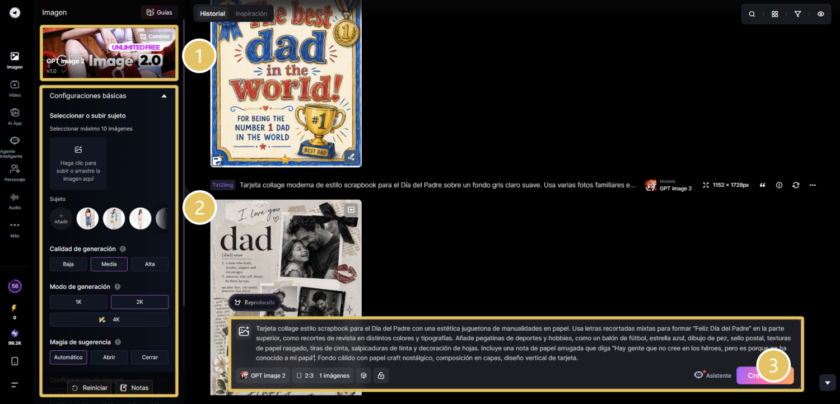Viewport: 840px width, 404px height.
Task: Click the edit brush icon on best dad image
Action: (351, 157)
